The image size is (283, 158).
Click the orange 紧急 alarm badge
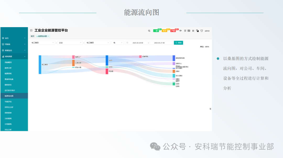pyautogui.click(x=164, y=31)
